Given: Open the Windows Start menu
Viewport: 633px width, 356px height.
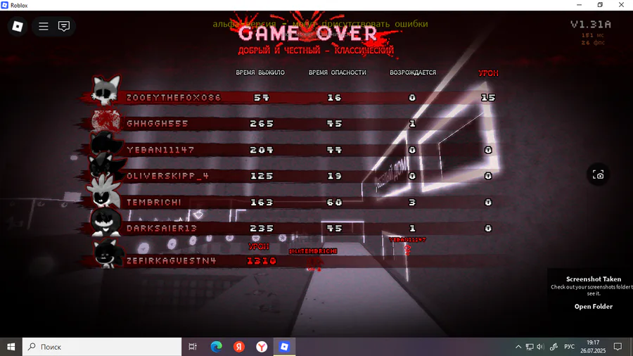Looking at the screenshot, I should coord(11,347).
